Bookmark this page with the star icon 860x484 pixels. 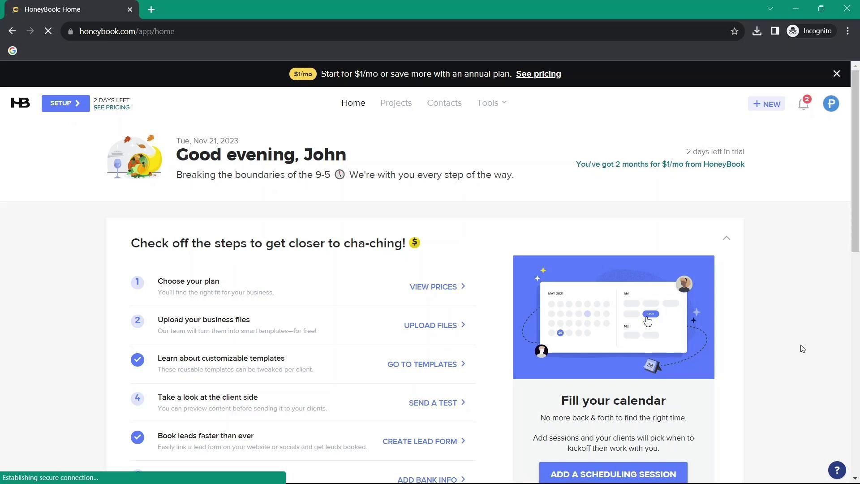click(735, 31)
